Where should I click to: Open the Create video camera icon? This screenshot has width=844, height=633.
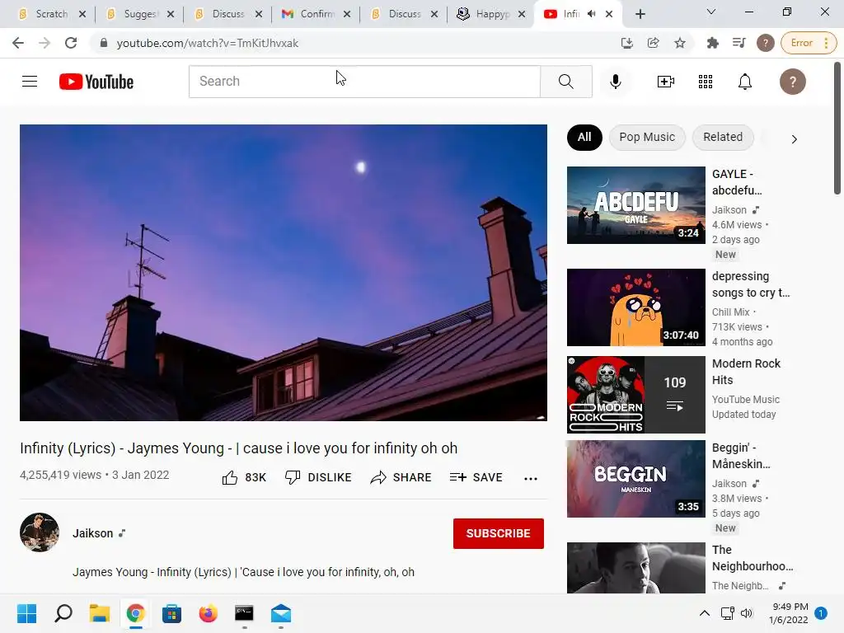(x=666, y=82)
